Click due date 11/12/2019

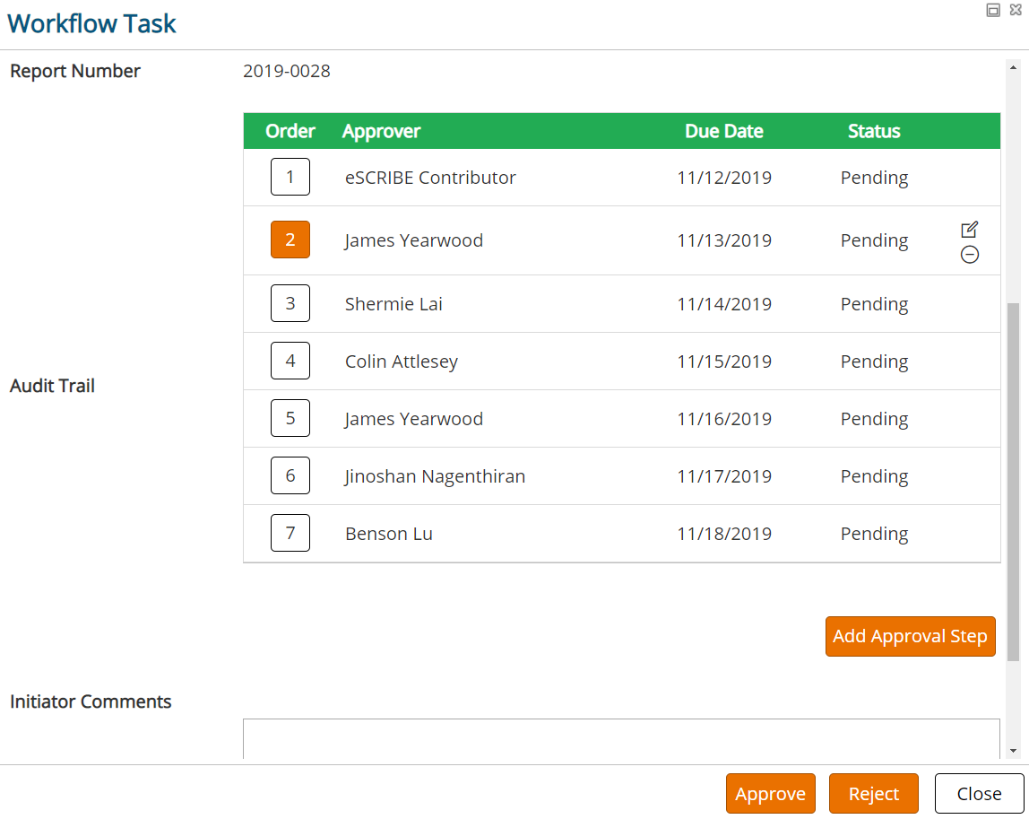tap(724, 178)
